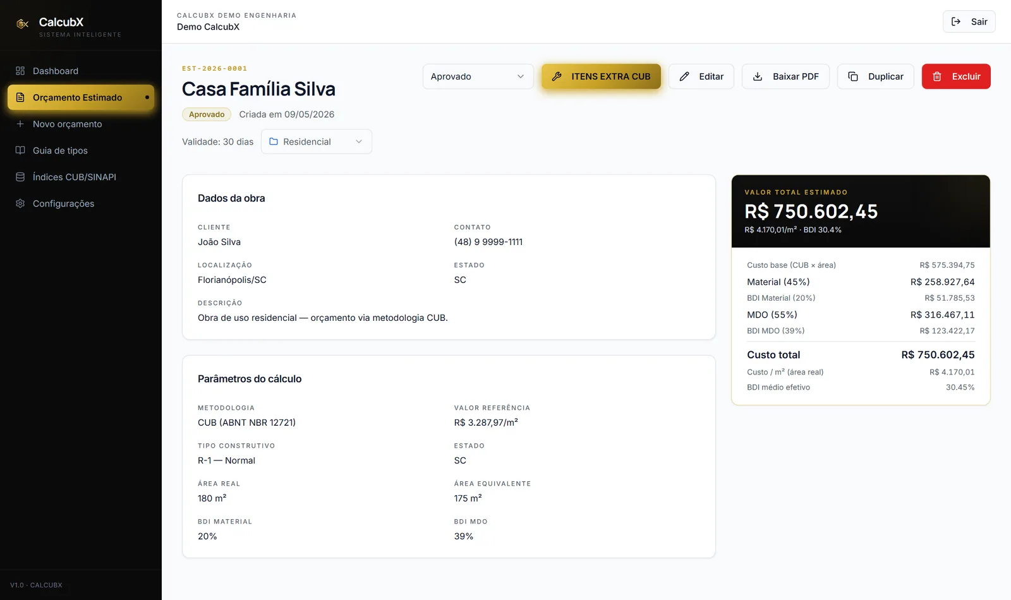This screenshot has width=1011, height=600.
Task: Click the copy icon on Duplicar
Action: (853, 76)
